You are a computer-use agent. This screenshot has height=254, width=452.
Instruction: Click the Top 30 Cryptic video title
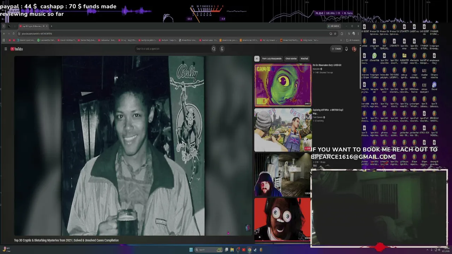pos(66,240)
